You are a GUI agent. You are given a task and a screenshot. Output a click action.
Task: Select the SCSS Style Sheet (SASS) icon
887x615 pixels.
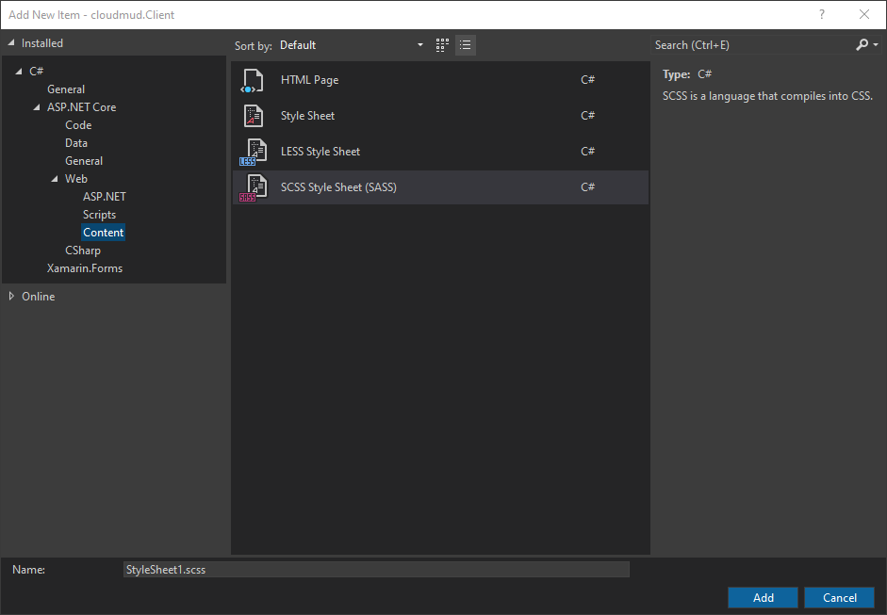point(253,187)
